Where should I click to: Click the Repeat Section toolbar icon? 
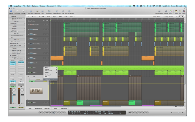pyautogui.click(x=57, y=11)
